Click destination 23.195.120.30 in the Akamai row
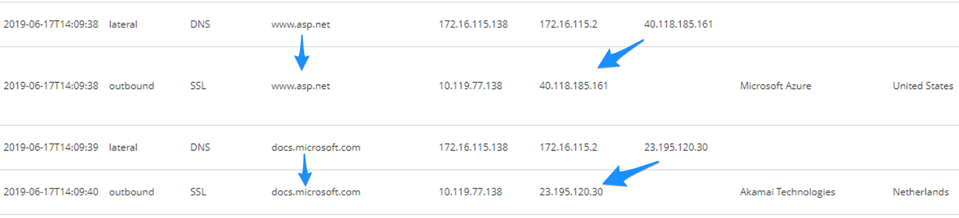Screen dimensions: 959x218 [571, 192]
